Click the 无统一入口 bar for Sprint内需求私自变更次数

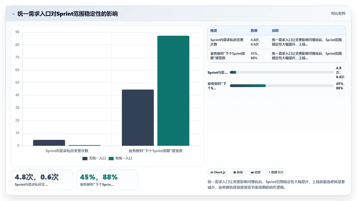(x=49, y=143)
